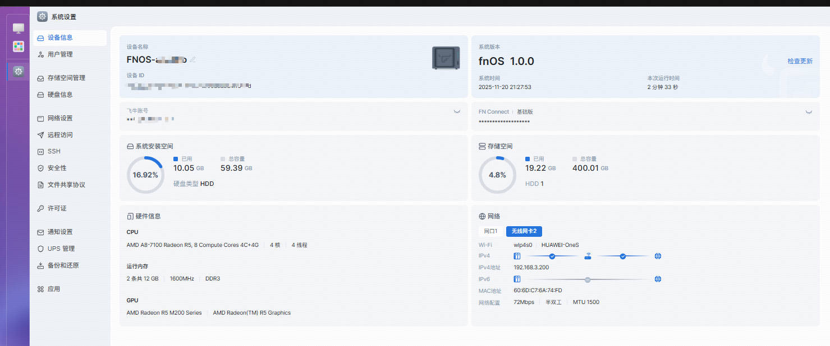Click the 10.05 GB used value
The height and width of the screenshot is (346, 830).
point(189,168)
